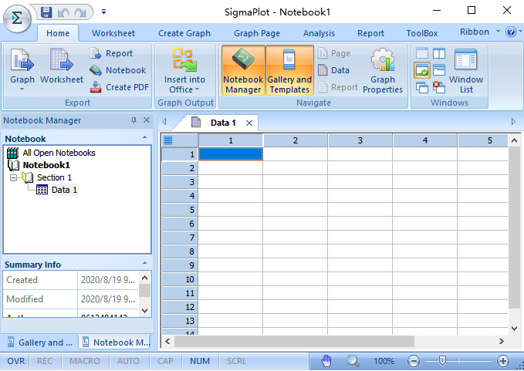Click the Export Worksheet icon
Viewport: 524px width, 371px height.
[x=62, y=68]
